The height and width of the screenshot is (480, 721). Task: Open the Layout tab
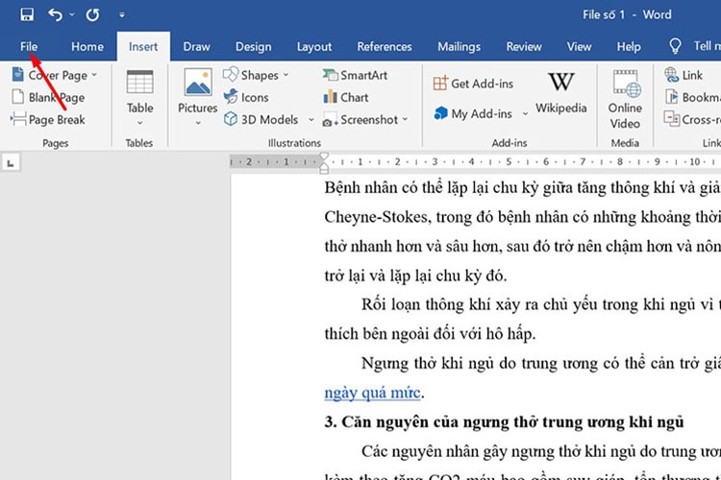pos(314,47)
